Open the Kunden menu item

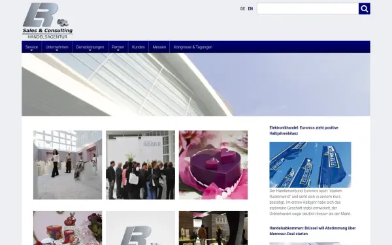click(x=139, y=47)
